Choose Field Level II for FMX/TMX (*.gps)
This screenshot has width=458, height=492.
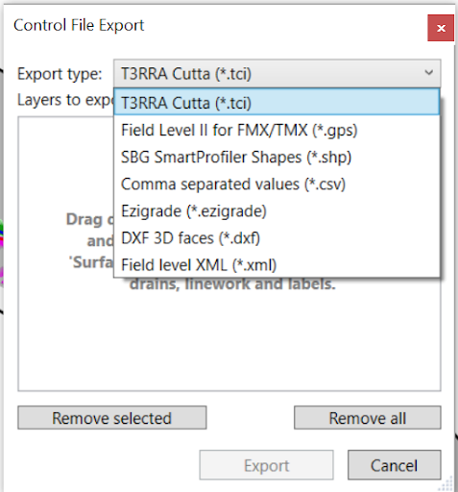coord(277,130)
